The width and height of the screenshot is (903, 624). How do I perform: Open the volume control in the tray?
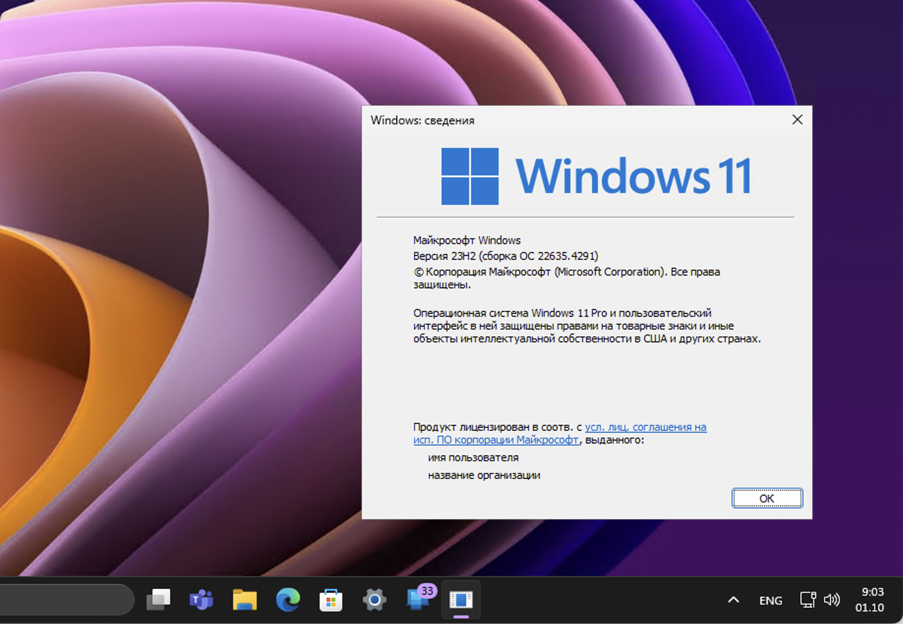click(x=832, y=600)
